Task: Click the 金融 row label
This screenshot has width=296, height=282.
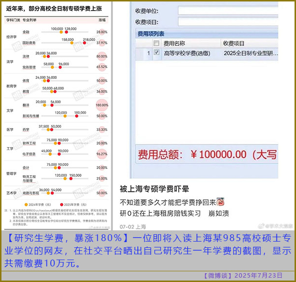Action: [x=26, y=32]
